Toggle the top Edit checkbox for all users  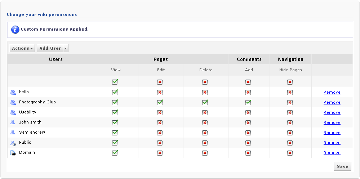point(160,82)
